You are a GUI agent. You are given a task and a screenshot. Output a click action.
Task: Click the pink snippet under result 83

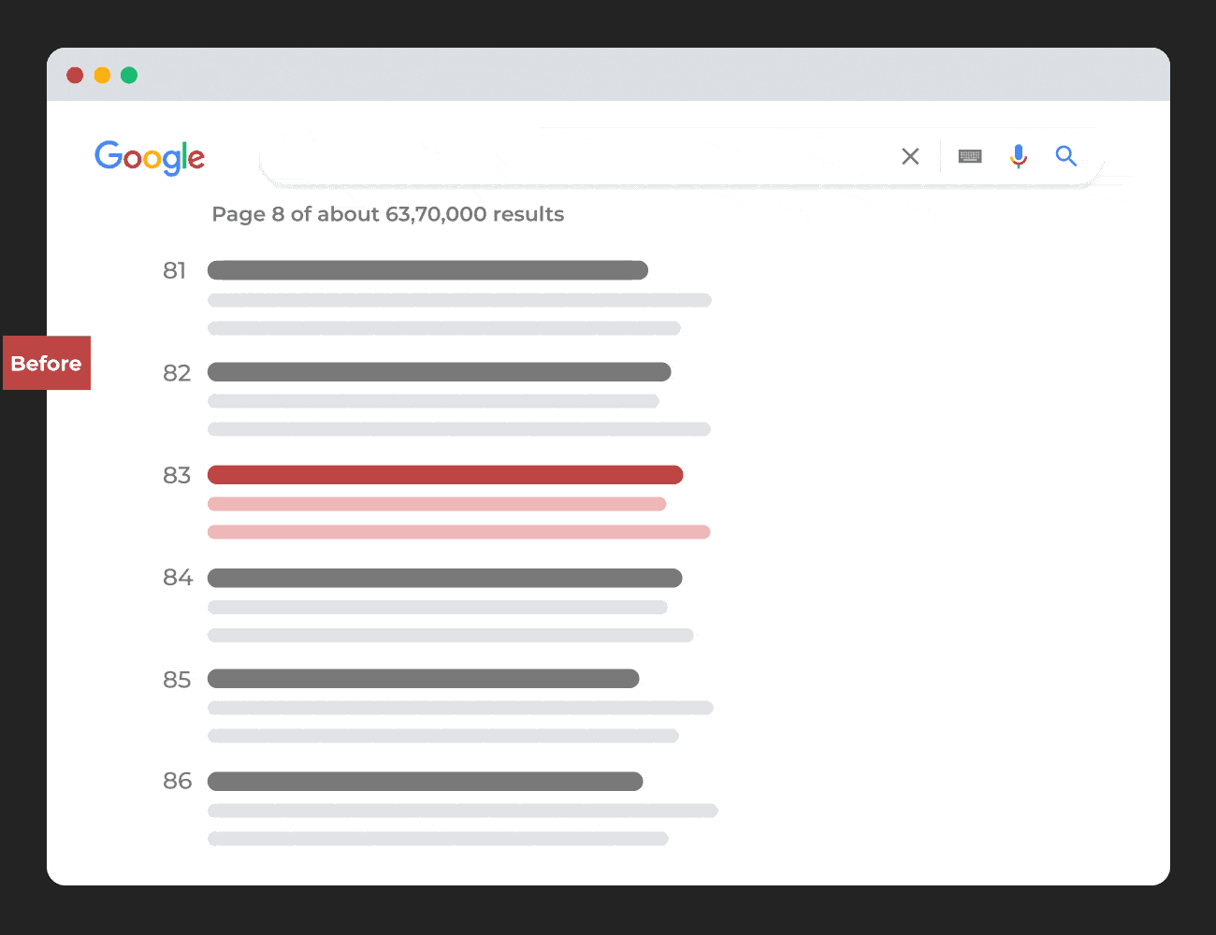[x=437, y=504]
